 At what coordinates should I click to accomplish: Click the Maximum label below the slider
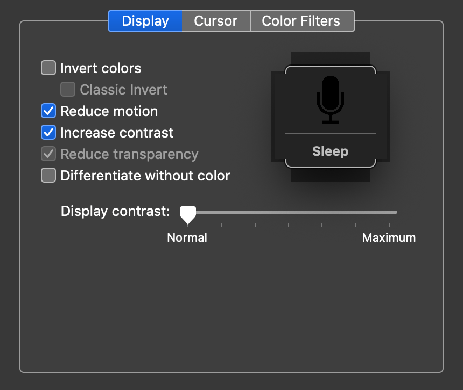pos(389,237)
